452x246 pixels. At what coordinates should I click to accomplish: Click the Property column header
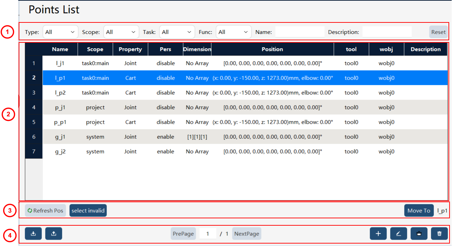coord(130,49)
